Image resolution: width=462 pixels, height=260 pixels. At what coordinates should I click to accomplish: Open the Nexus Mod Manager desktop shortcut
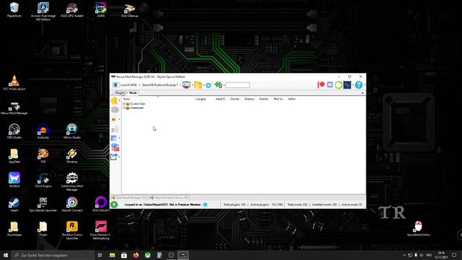point(14,108)
